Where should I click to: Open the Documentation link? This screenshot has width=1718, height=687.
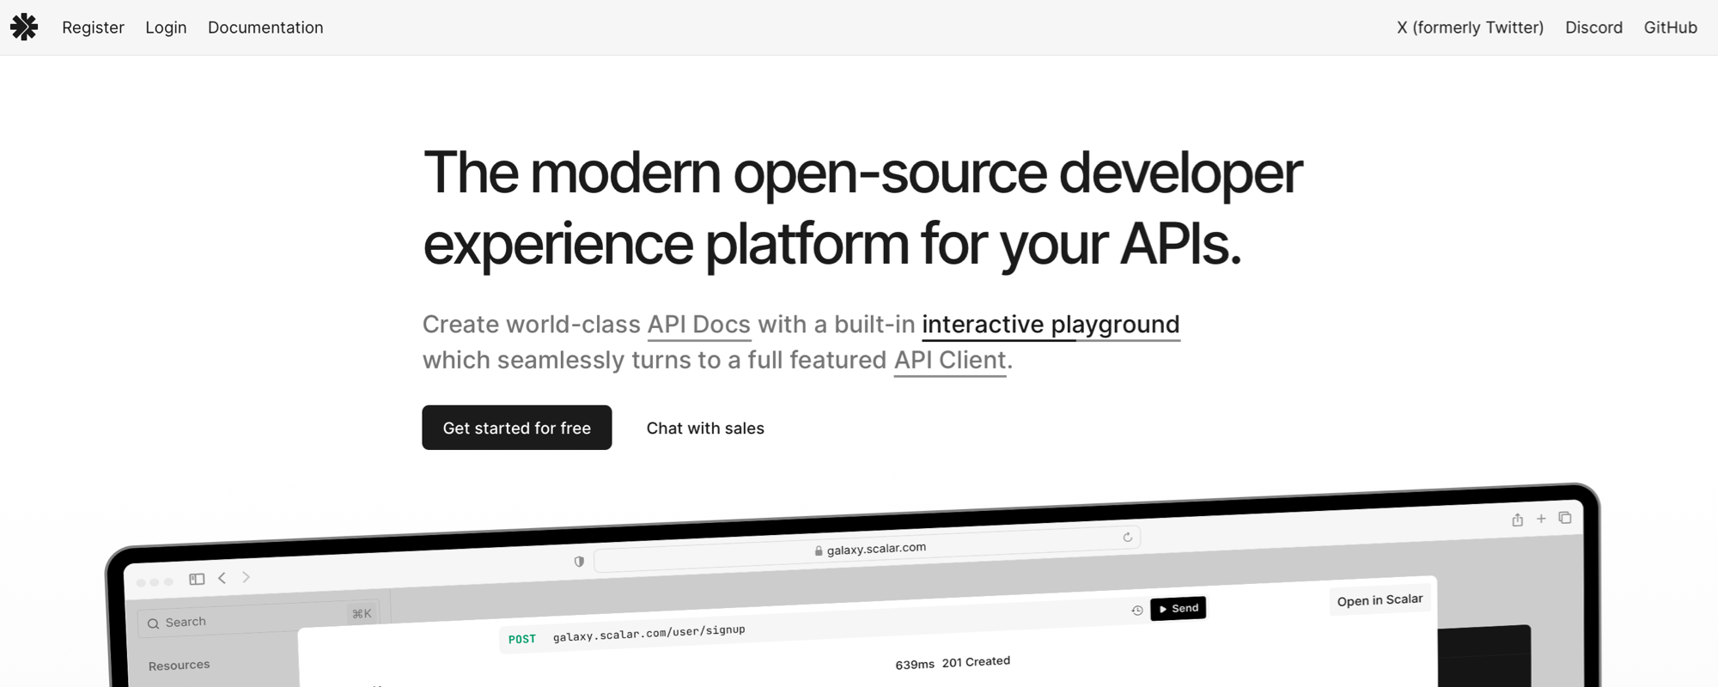point(265,27)
